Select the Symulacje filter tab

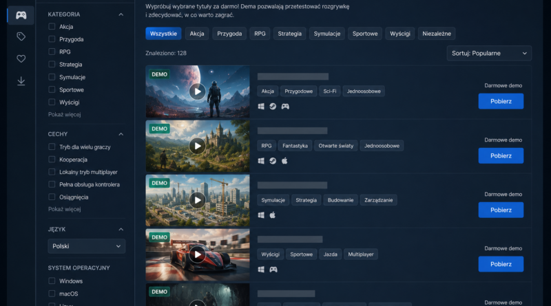[x=327, y=34]
